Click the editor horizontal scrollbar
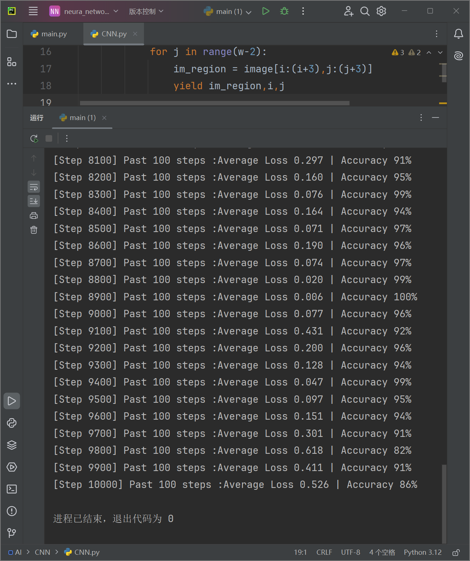The width and height of the screenshot is (470, 561). tap(214, 103)
